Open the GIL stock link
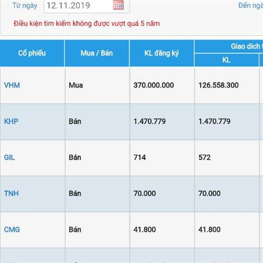 point(9,157)
